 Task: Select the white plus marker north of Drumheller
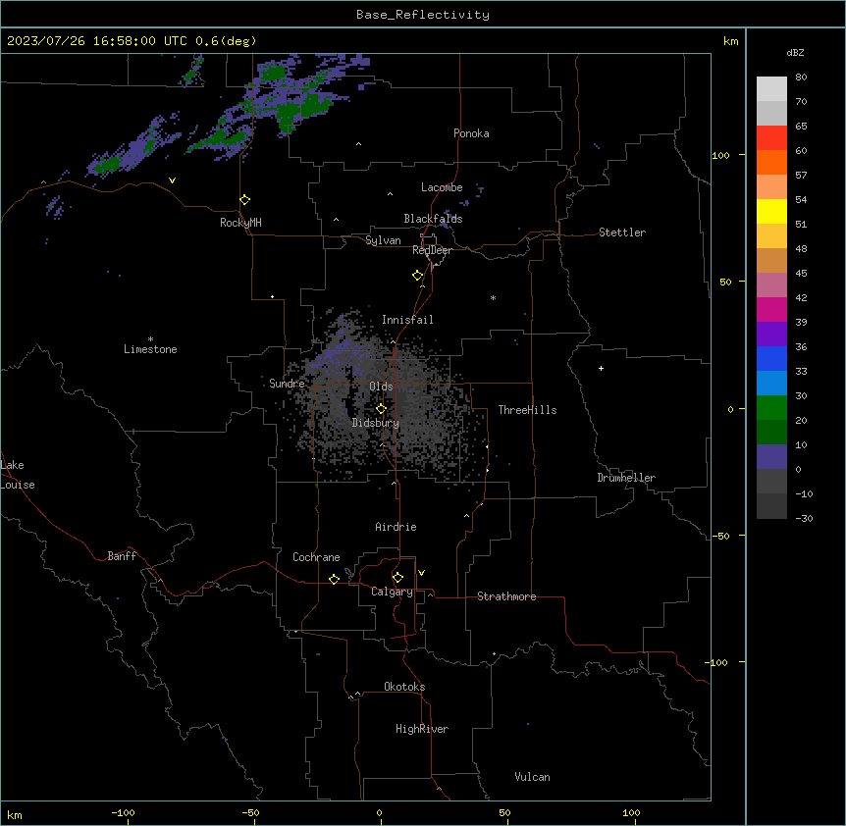click(601, 368)
